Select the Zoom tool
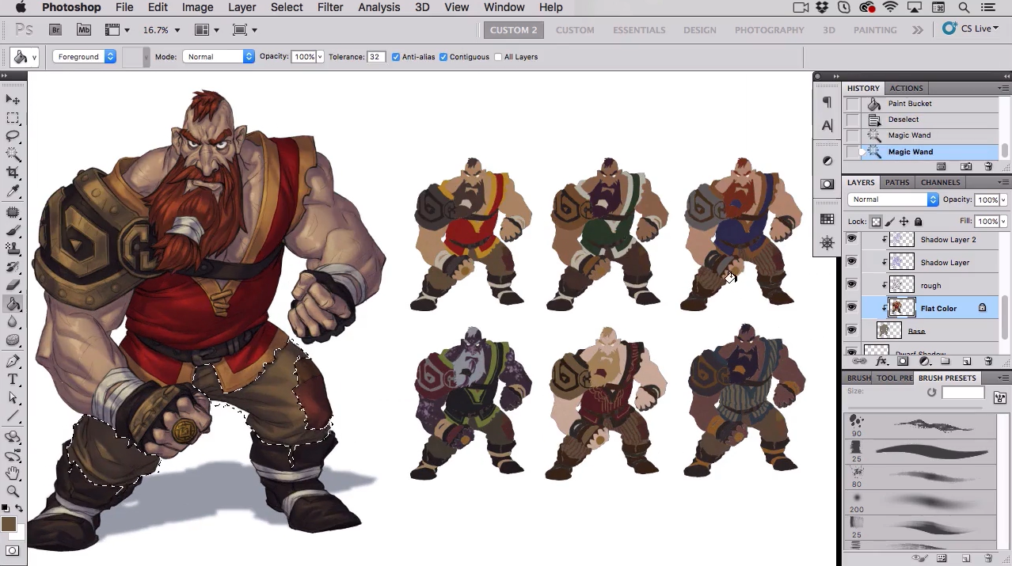 tap(13, 492)
